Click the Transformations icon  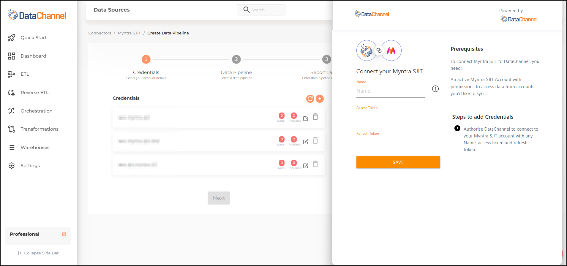(x=11, y=129)
